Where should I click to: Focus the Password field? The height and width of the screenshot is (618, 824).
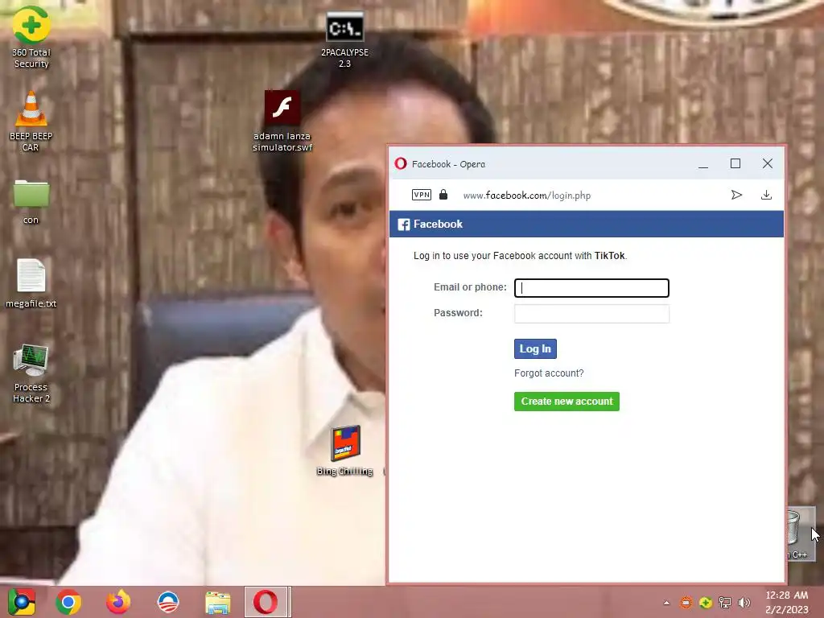pyautogui.click(x=591, y=314)
